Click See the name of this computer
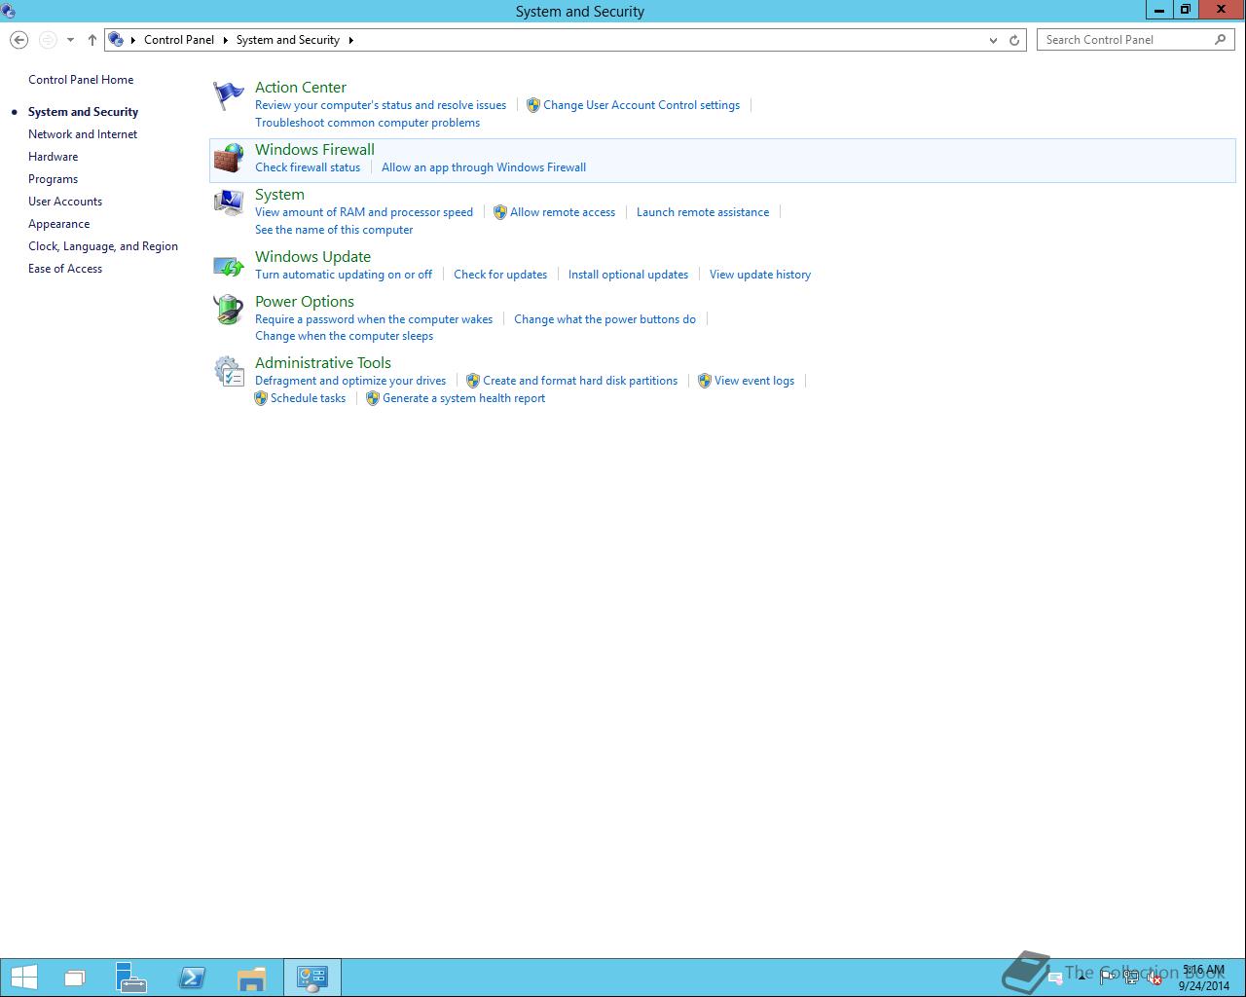Screen dimensions: 1246x997 (334, 230)
